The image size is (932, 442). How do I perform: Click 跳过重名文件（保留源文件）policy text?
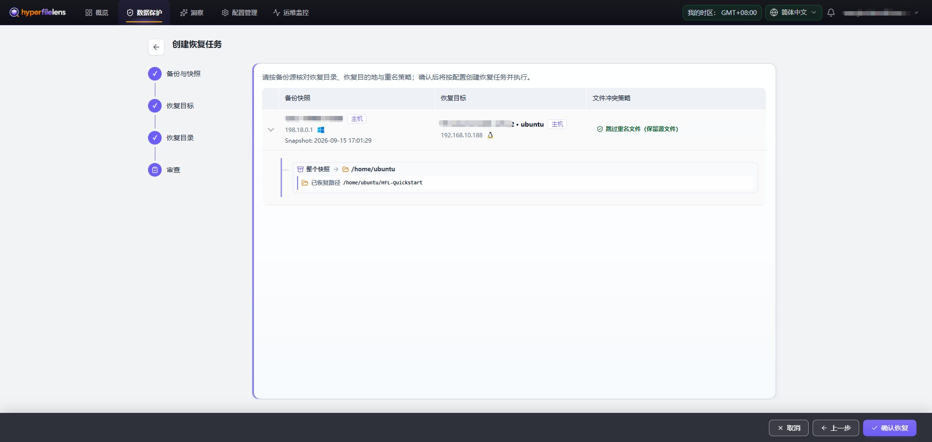pos(642,129)
